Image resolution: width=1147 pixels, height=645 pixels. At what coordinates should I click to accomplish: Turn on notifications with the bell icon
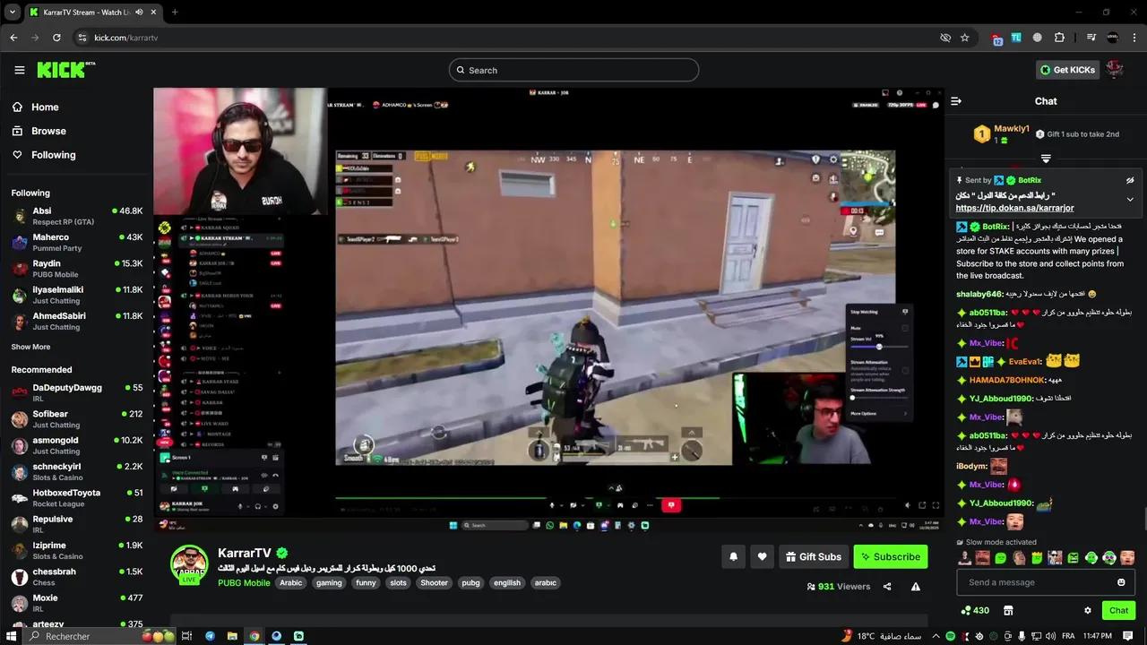click(x=733, y=556)
